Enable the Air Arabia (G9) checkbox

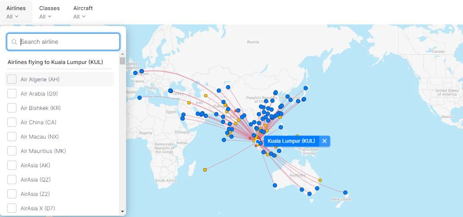tap(12, 94)
